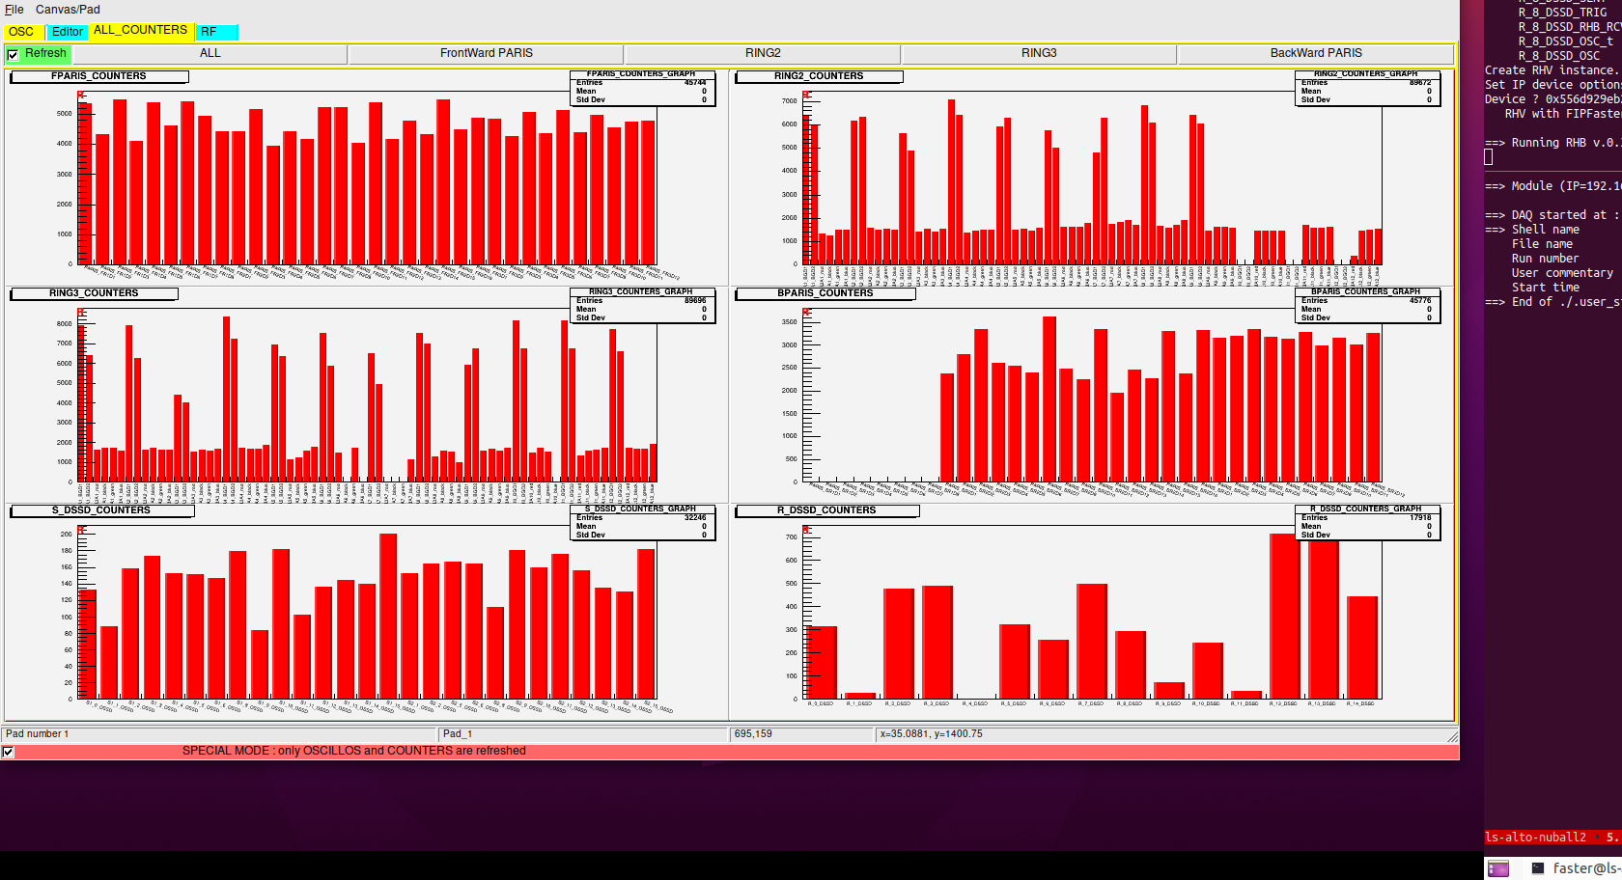Toggle the SPECIAL MODE checkbox in status bar
Image resolution: width=1622 pixels, height=880 pixels.
pos(8,752)
